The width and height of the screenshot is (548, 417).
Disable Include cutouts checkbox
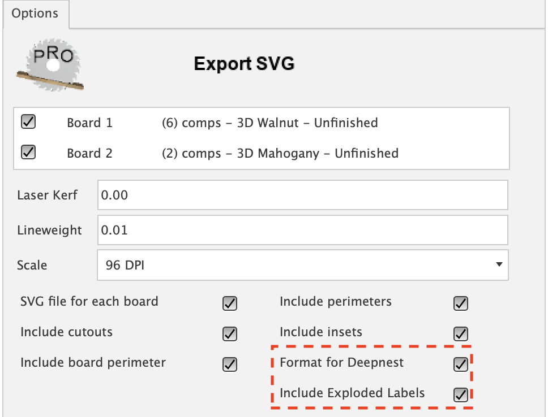tap(229, 334)
